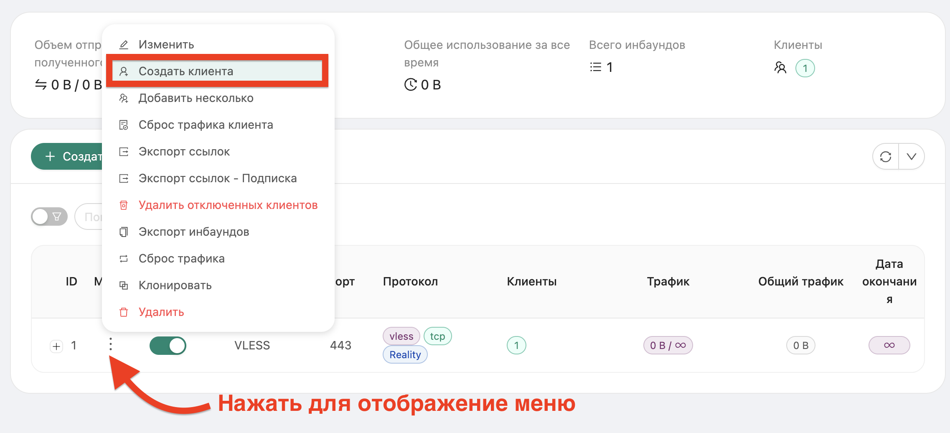This screenshot has height=433, width=950.
Task: Enable the filter toggle near search
Action: point(49,216)
